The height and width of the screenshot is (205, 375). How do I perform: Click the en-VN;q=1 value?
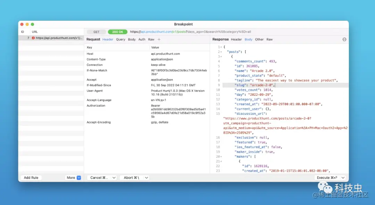tap(158, 100)
